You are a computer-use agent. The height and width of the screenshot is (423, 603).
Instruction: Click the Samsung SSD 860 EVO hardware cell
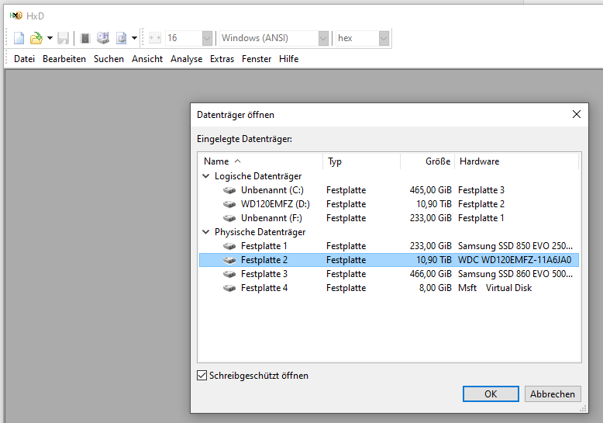pos(515,274)
